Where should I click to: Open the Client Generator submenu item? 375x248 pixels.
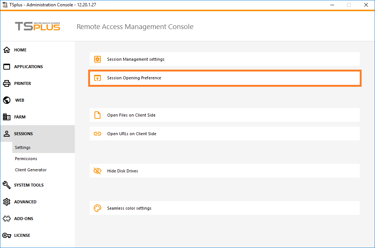pos(31,170)
